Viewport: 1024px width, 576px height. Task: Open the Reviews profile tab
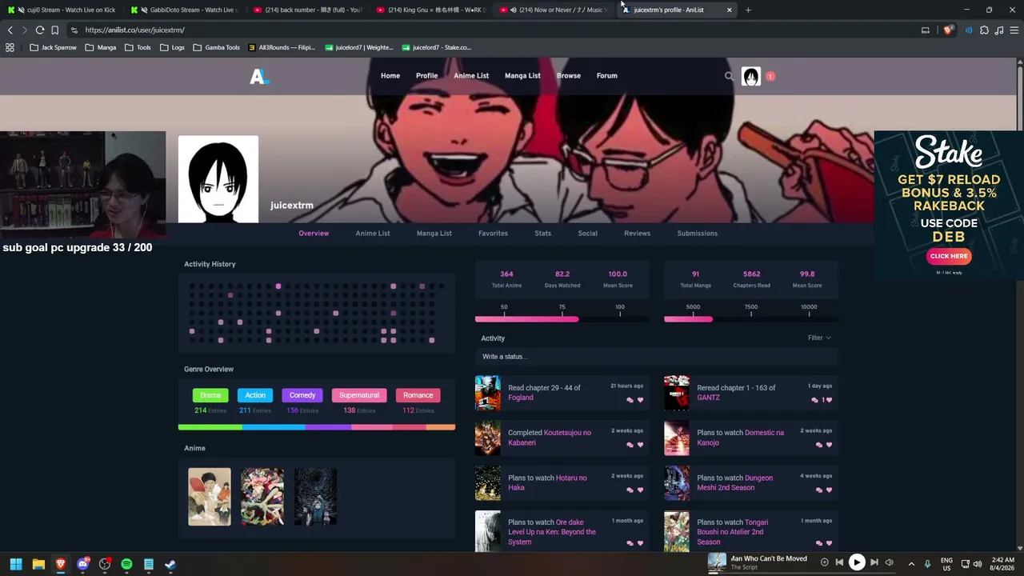click(x=637, y=234)
